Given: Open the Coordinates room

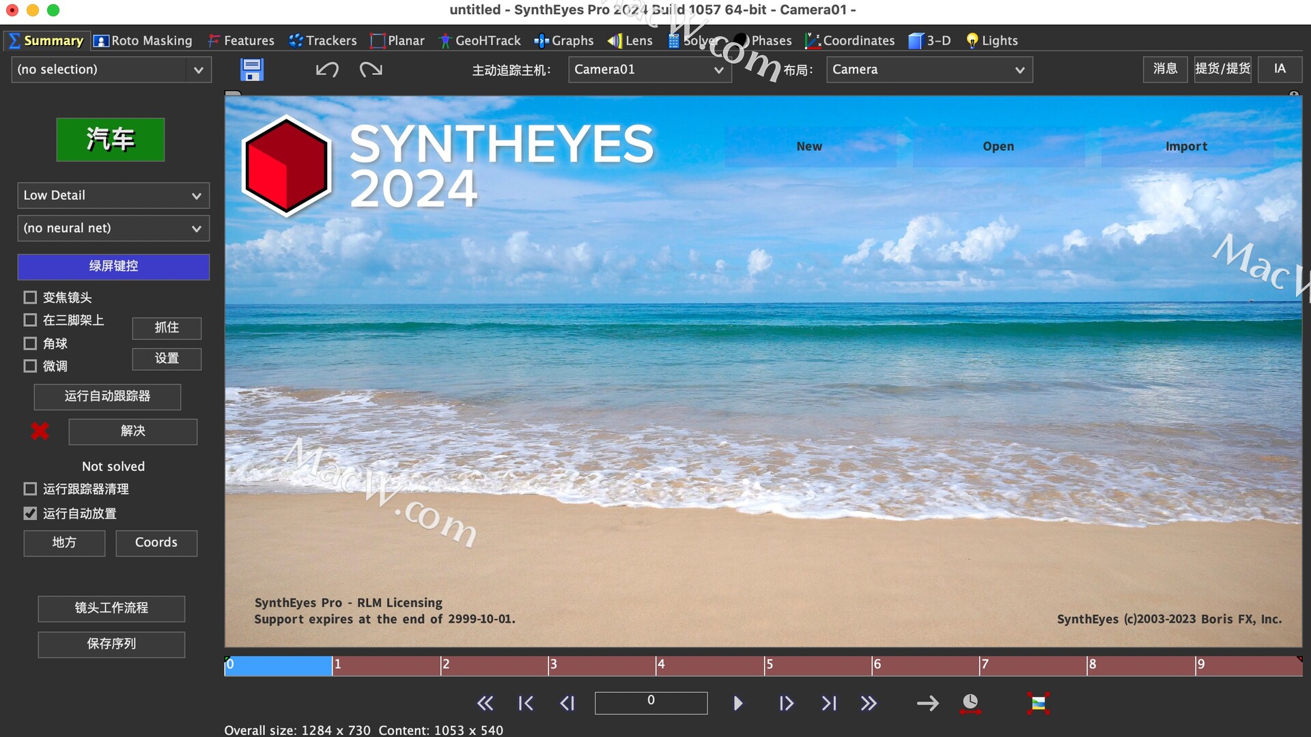Looking at the screenshot, I should tap(849, 41).
